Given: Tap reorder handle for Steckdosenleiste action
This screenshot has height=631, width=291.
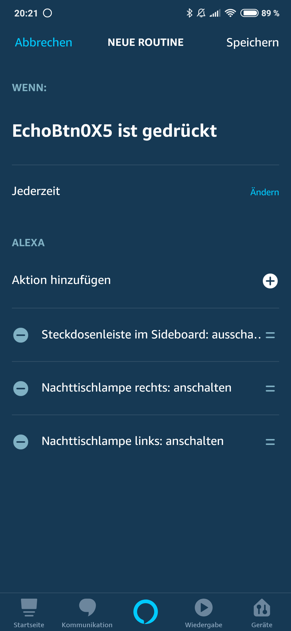Looking at the screenshot, I should tap(270, 335).
